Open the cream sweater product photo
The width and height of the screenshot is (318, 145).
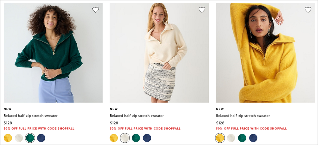pos(159,53)
